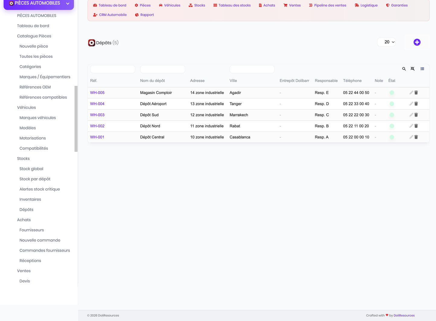Edit depot WH-001 with pencil icon

tap(411, 137)
